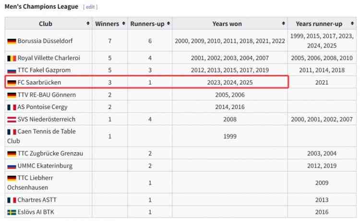
Task: Sort by Runners-up column sort icon
Action: tap(168, 24)
